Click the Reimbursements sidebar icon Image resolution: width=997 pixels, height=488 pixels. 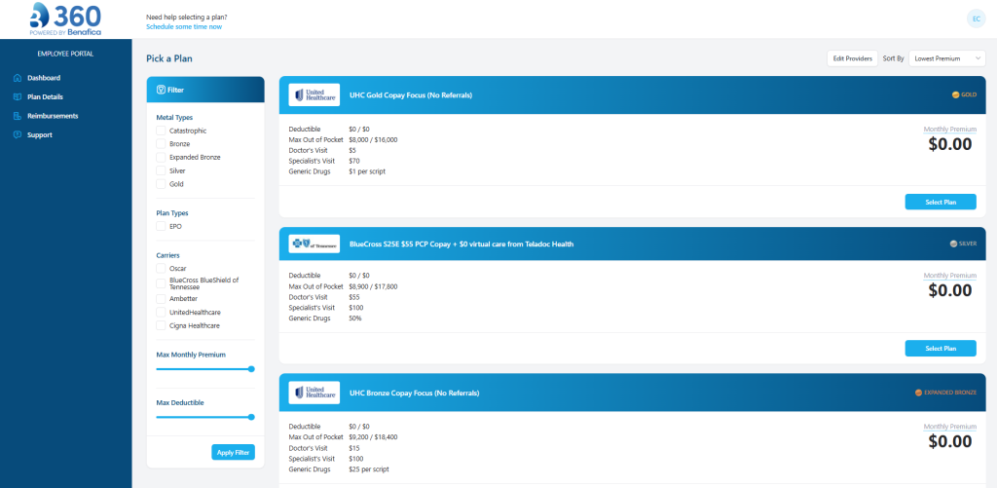coord(18,116)
